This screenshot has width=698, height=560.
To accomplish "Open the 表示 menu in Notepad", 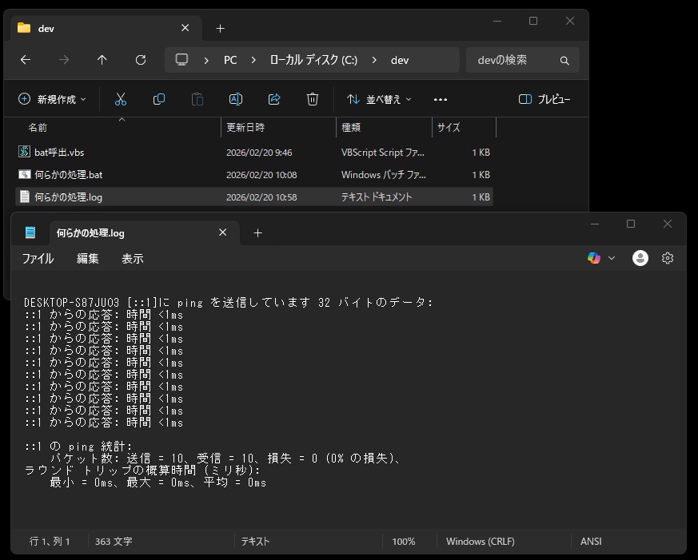I will click(133, 259).
